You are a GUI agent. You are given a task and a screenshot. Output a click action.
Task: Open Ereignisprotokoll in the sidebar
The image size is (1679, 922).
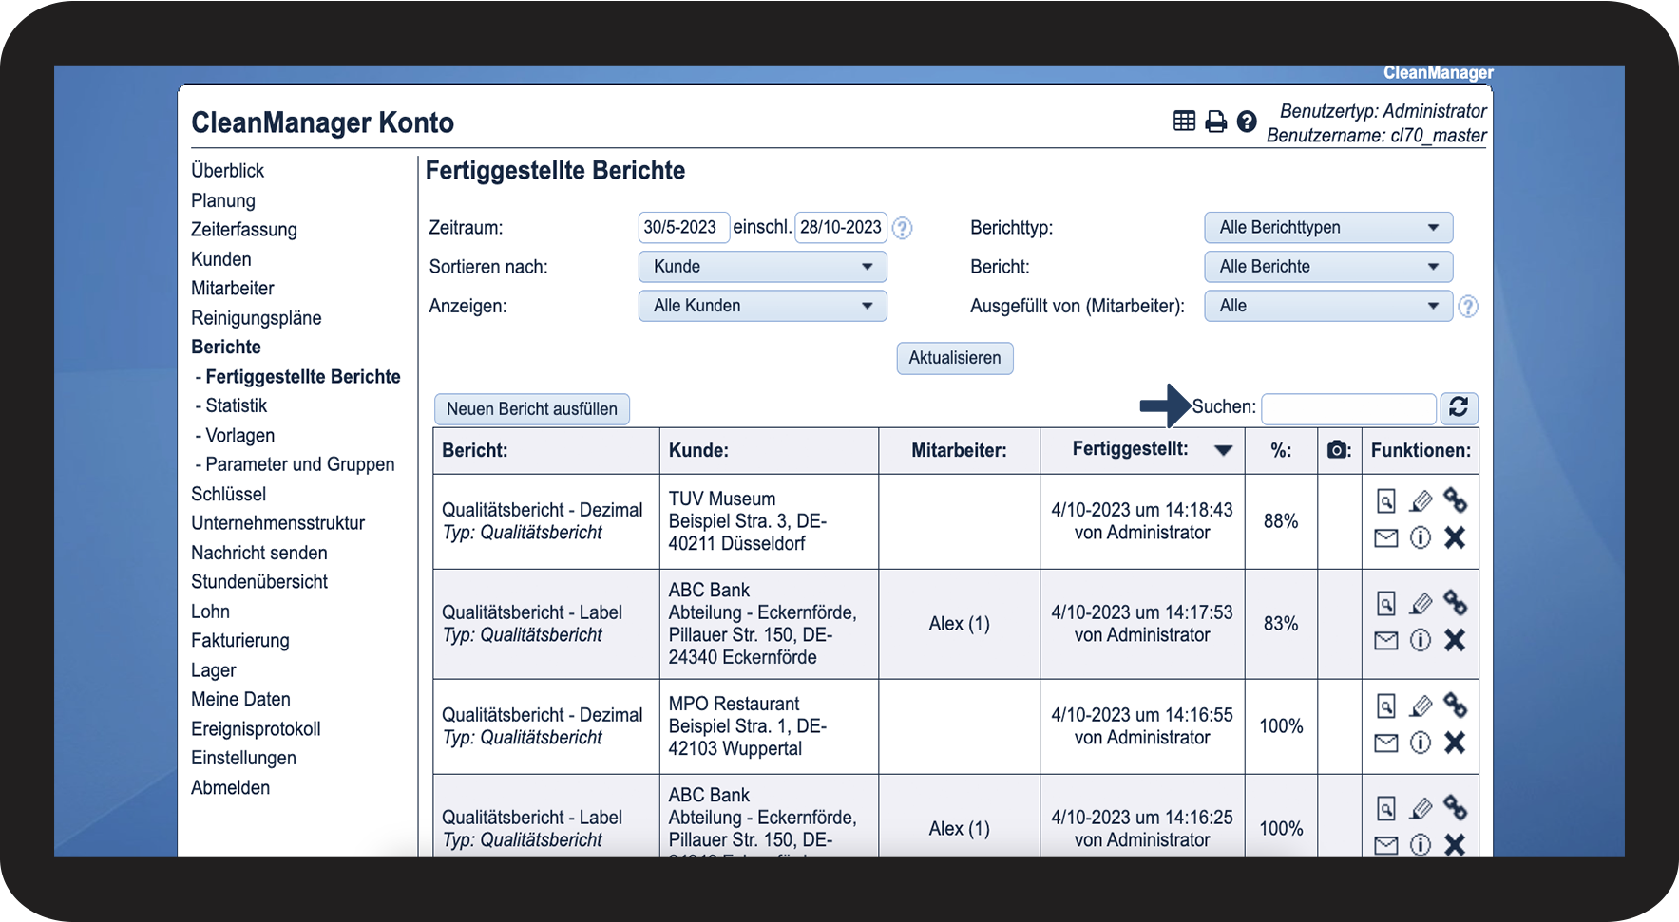click(x=256, y=729)
